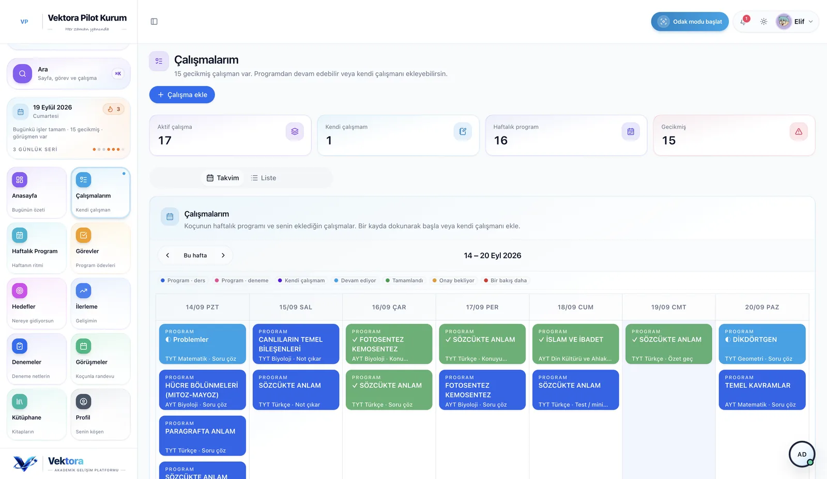The image size is (827, 479).
Task: Open Hedefler in the sidebar
Action: tap(37, 304)
